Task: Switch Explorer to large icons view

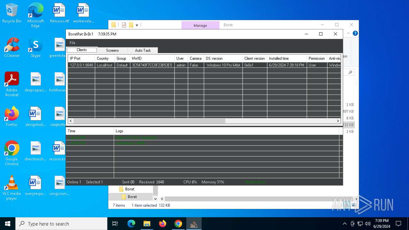Action: pyautogui.click(x=353, y=205)
